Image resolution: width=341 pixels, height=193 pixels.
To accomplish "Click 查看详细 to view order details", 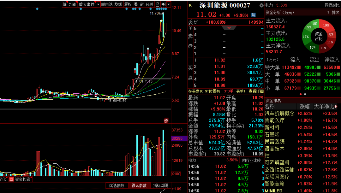I will point(256,91).
